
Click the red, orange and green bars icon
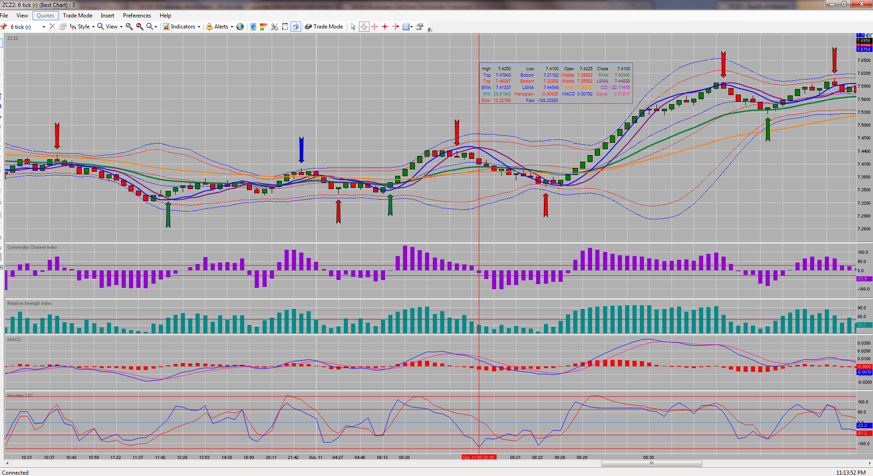click(263, 27)
